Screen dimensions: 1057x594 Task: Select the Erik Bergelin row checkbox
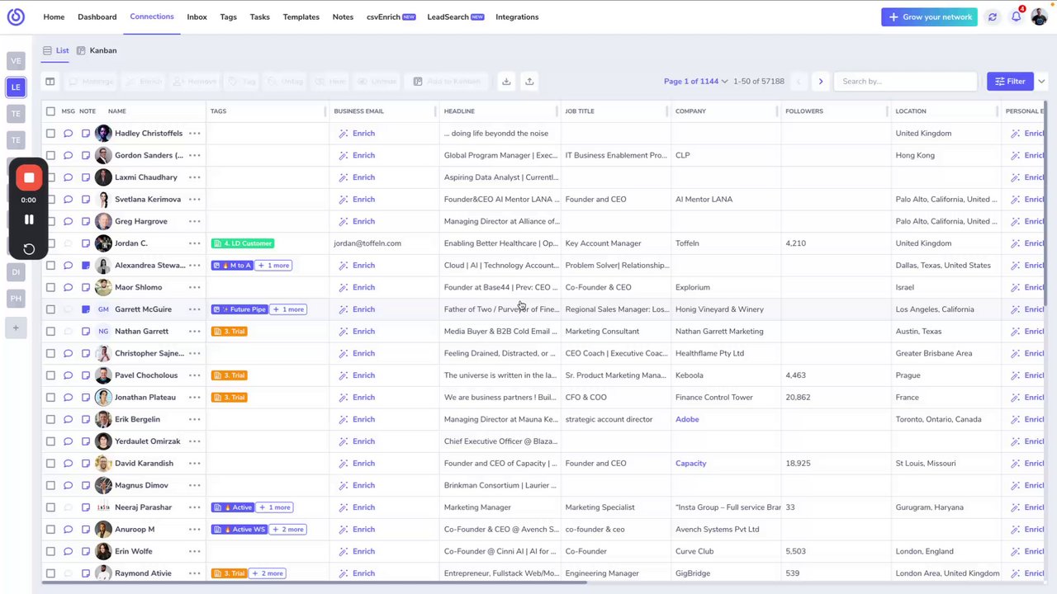pos(50,419)
